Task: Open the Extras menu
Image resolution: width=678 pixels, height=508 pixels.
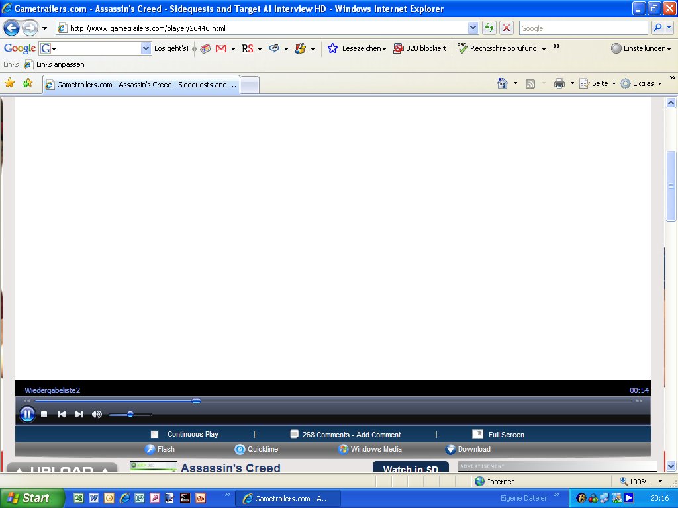Action: click(x=641, y=83)
